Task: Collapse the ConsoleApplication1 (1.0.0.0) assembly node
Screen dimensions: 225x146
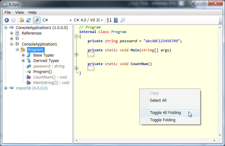Action: (x=6, y=27)
